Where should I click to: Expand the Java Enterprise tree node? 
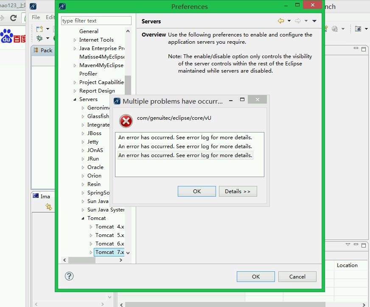[75, 49]
